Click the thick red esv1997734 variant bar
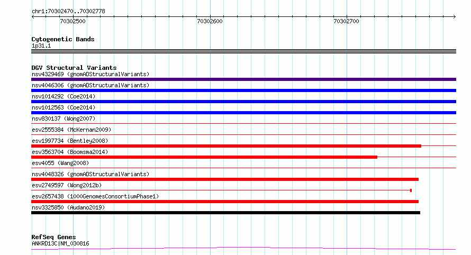 [x=226, y=146]
